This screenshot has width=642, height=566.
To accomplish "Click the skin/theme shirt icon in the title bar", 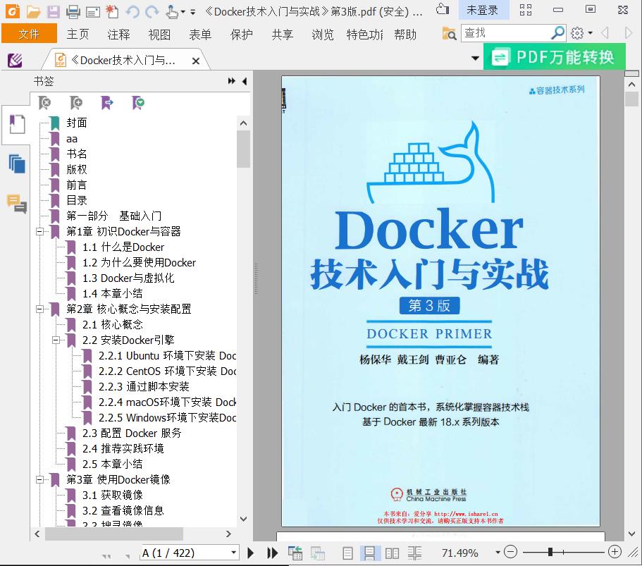I will (x=443, y=9).
